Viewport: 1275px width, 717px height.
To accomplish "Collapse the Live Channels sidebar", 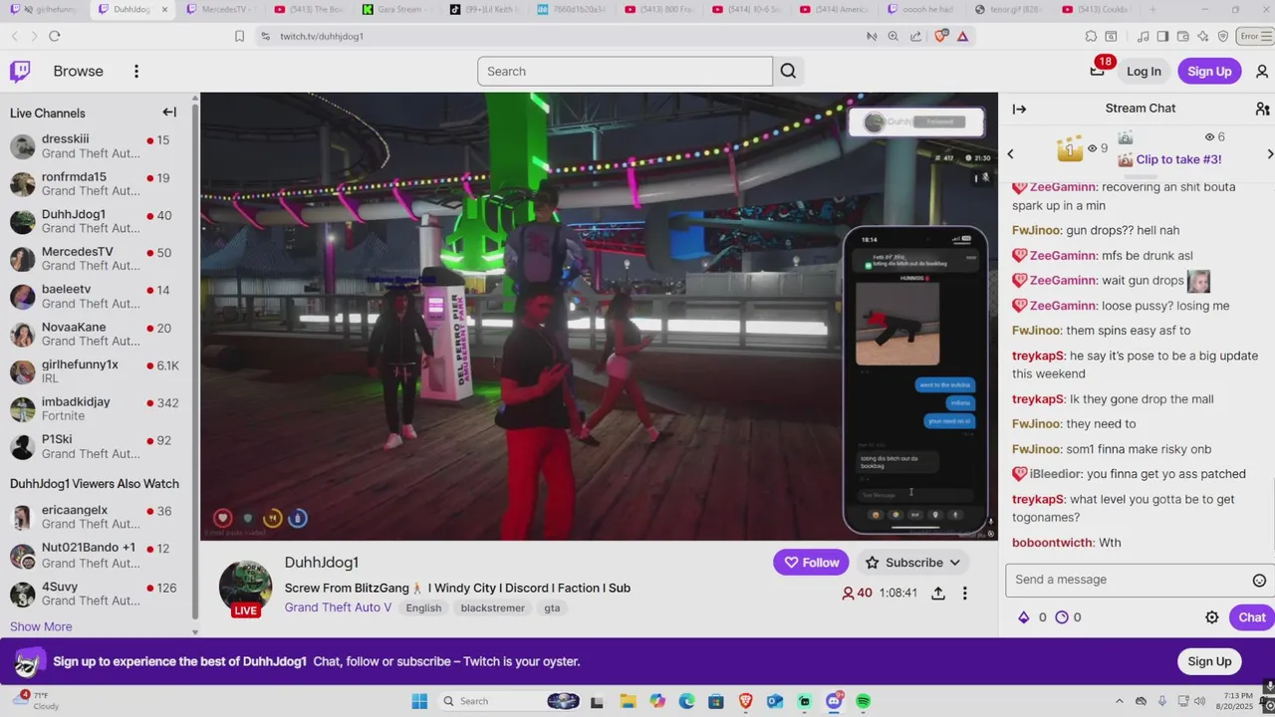I will click(169, 113).
